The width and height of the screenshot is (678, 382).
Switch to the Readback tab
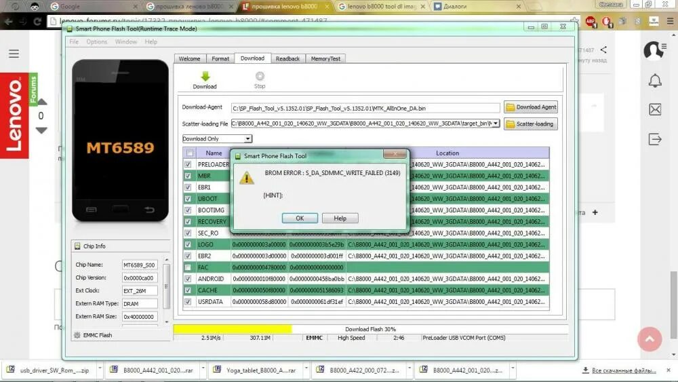pyautogui.click(x=287, y=58)
